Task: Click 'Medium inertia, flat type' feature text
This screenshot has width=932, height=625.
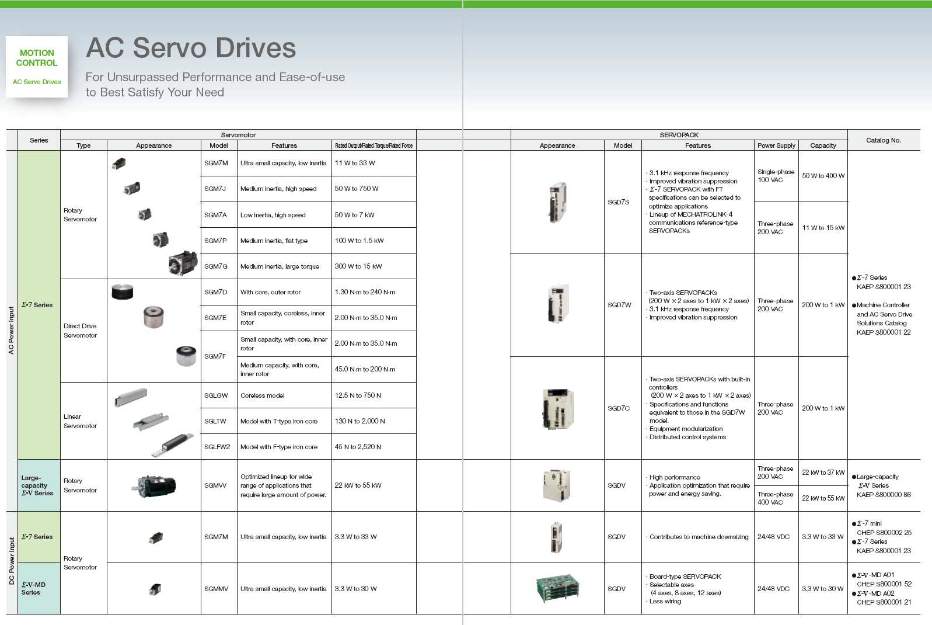Action: pos(274,241)
